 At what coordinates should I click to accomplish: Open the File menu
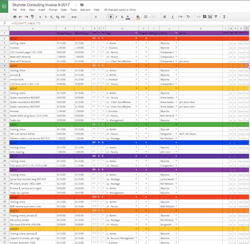(x=14, y=10)
